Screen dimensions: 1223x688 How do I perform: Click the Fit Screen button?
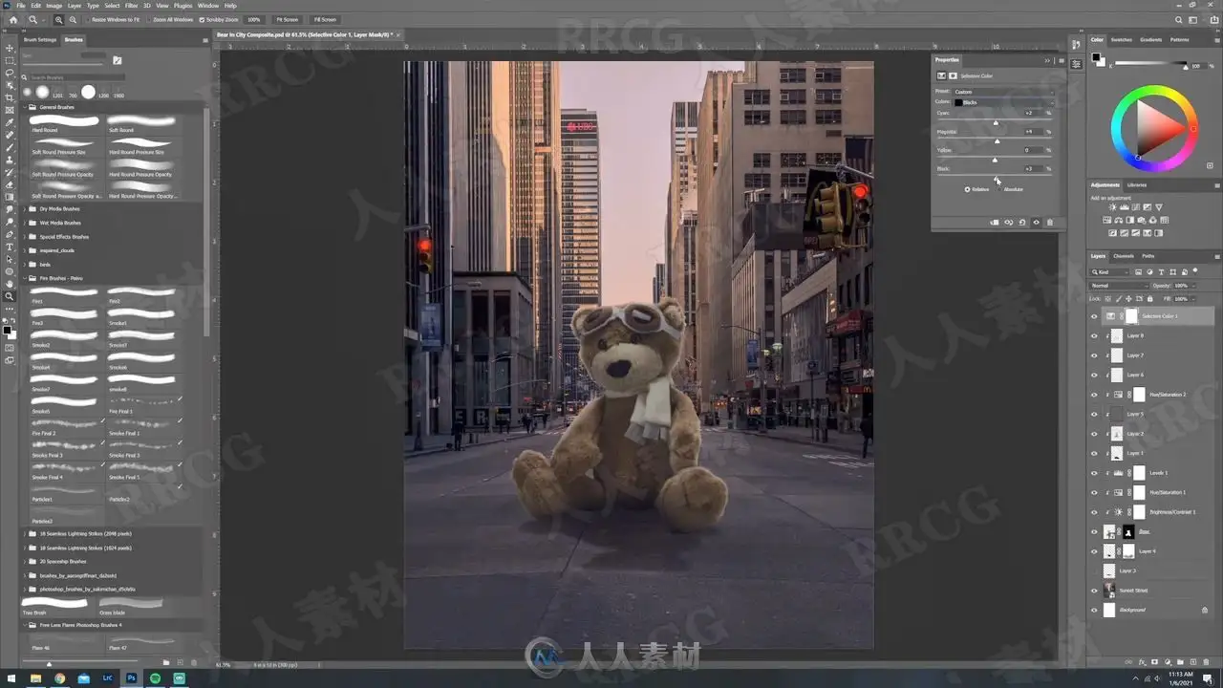(x=287, y=19)
